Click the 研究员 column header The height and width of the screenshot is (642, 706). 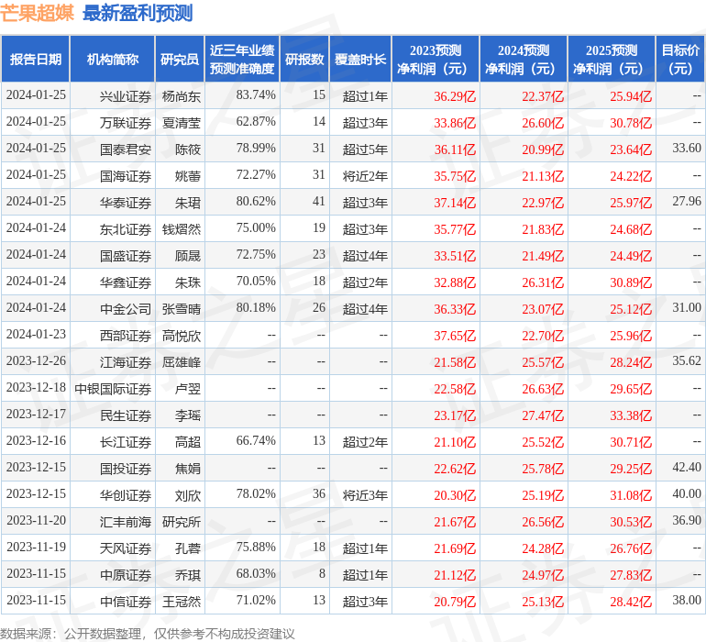pos(180,59)
